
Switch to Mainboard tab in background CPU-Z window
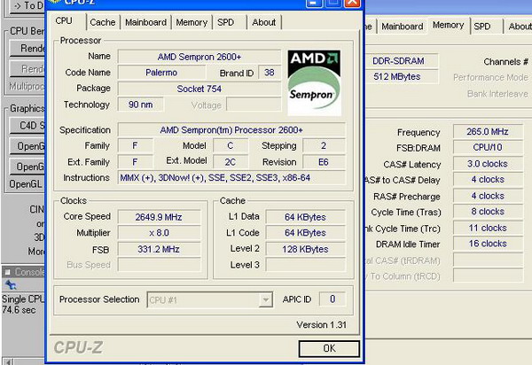tap(402, 27)
